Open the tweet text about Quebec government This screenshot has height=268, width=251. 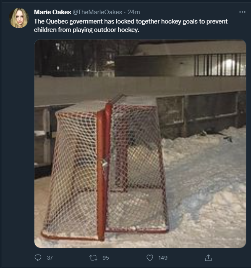point(131,26)
